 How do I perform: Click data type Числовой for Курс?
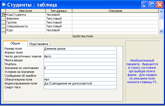pyautogui.click(x=59, y=30)
